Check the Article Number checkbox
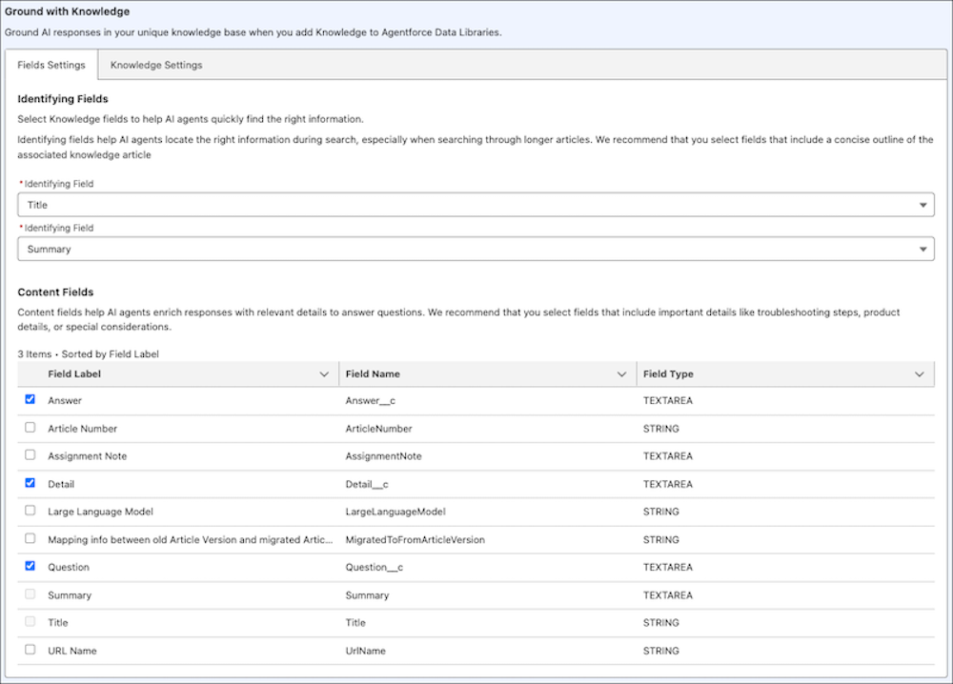Image resolution: width=953 pixels, height=684 pixels. coord(30,428)
